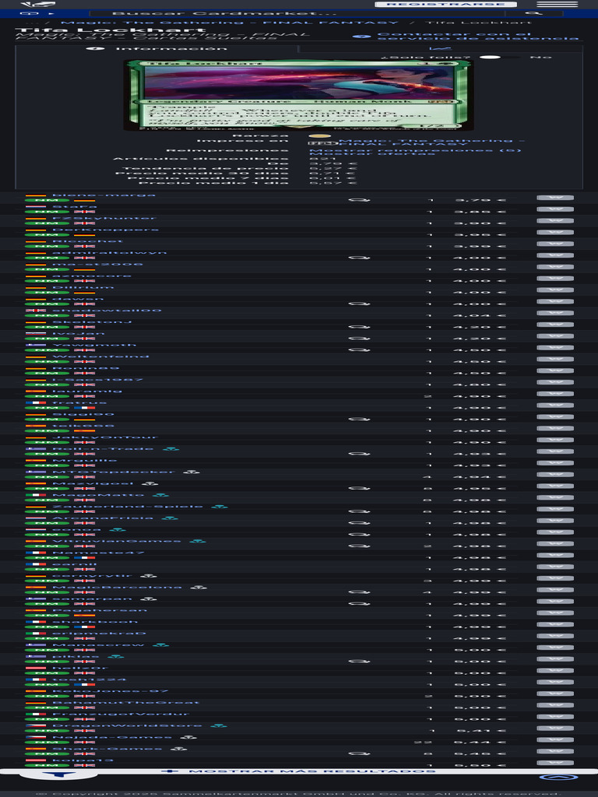This screenshot has height=797, width=598.
Task: Switch to the price chart tab
Action: pos(441,48)
